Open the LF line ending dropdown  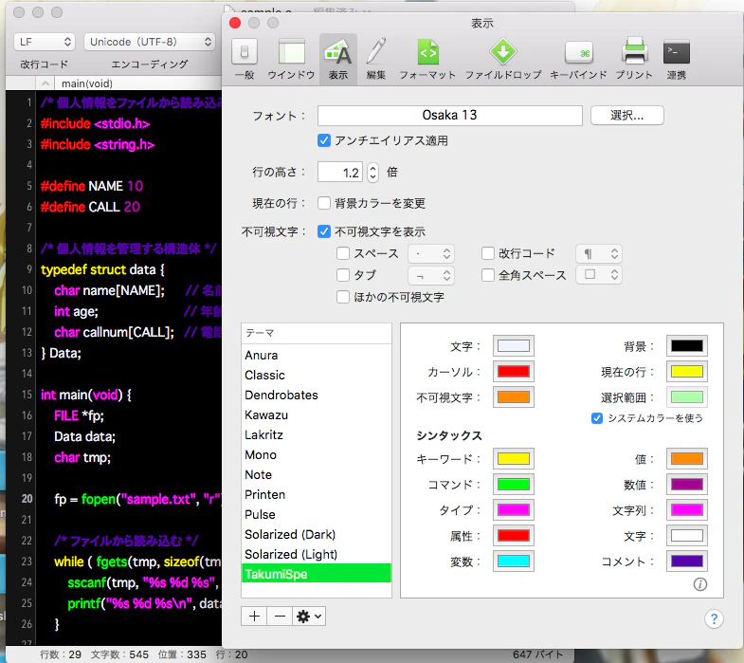point(45,42)
